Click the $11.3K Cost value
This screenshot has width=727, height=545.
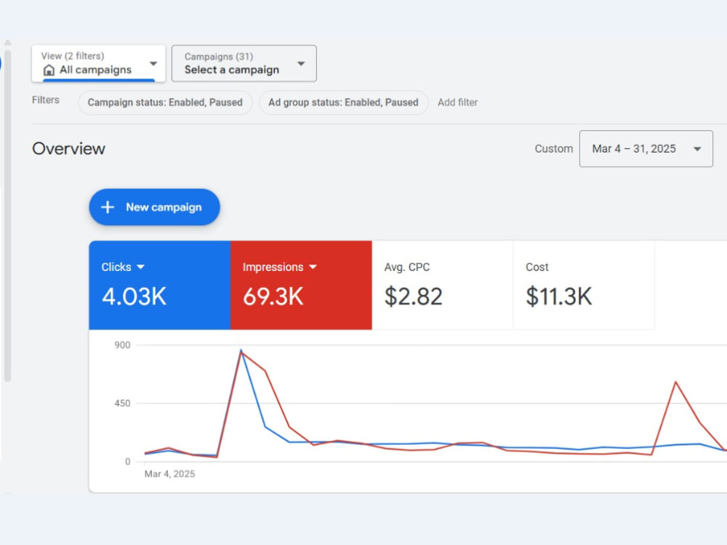coord(558,296)
